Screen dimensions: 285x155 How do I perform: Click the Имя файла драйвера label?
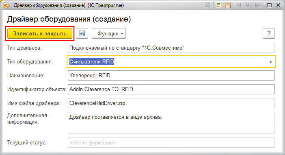pos(34,103)
